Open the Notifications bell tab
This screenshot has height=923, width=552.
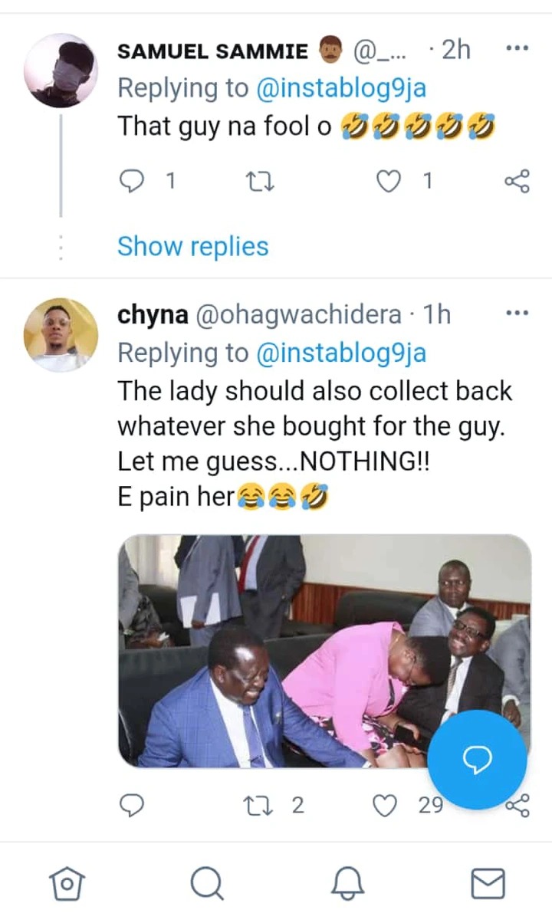347,884
